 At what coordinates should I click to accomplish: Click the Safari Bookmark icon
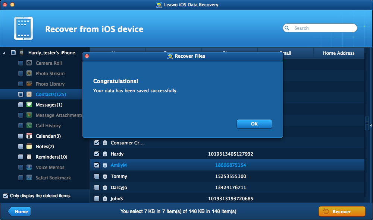click(x=29, y=177)
